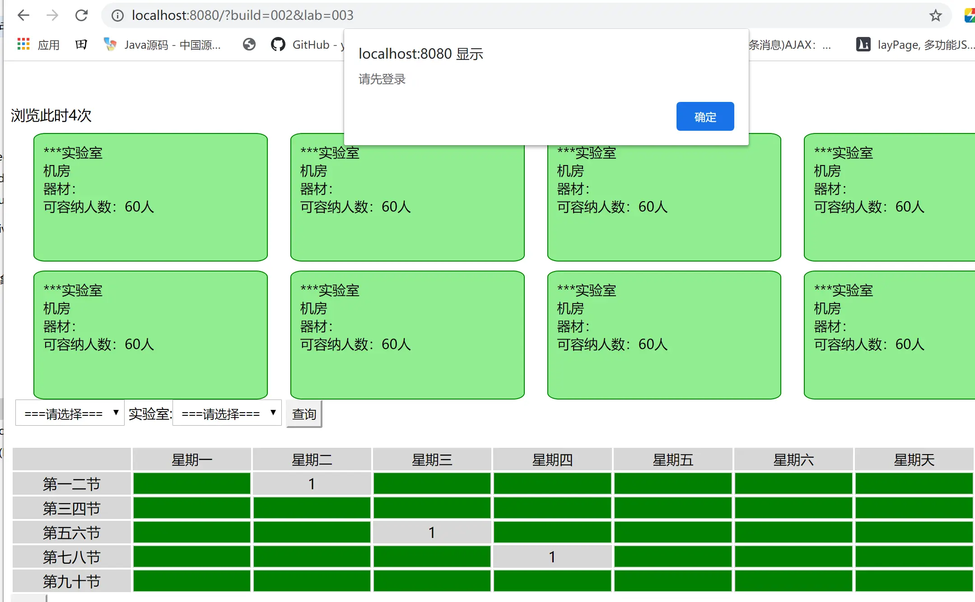Click the 查询 button
The height and width of the screenshot is (602, 975).
point(304,414)
